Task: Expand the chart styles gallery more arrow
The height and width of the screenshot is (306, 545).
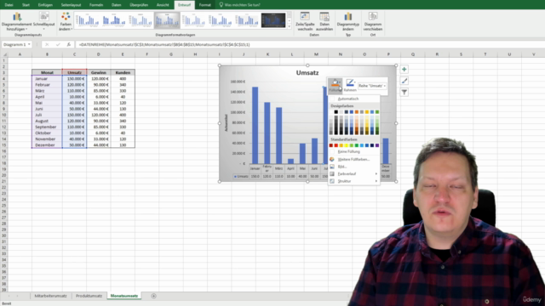Action: tap(290, 26)
